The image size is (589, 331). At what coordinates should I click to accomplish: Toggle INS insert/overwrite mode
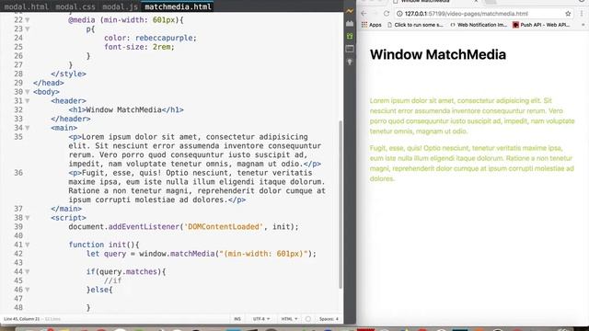237,319
